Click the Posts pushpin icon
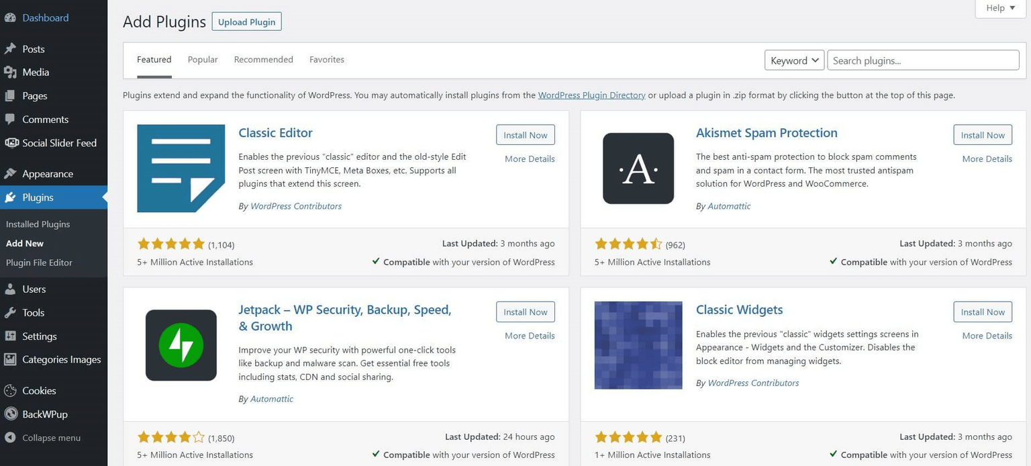 tap(10, 49)
